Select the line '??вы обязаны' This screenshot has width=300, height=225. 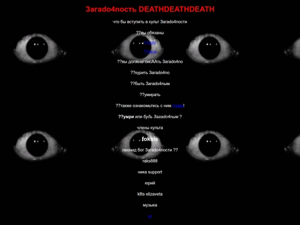(x=150, y=33)
